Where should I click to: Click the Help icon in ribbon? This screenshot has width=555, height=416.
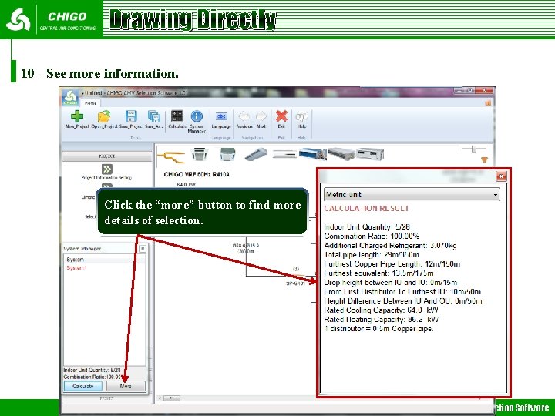301,116
